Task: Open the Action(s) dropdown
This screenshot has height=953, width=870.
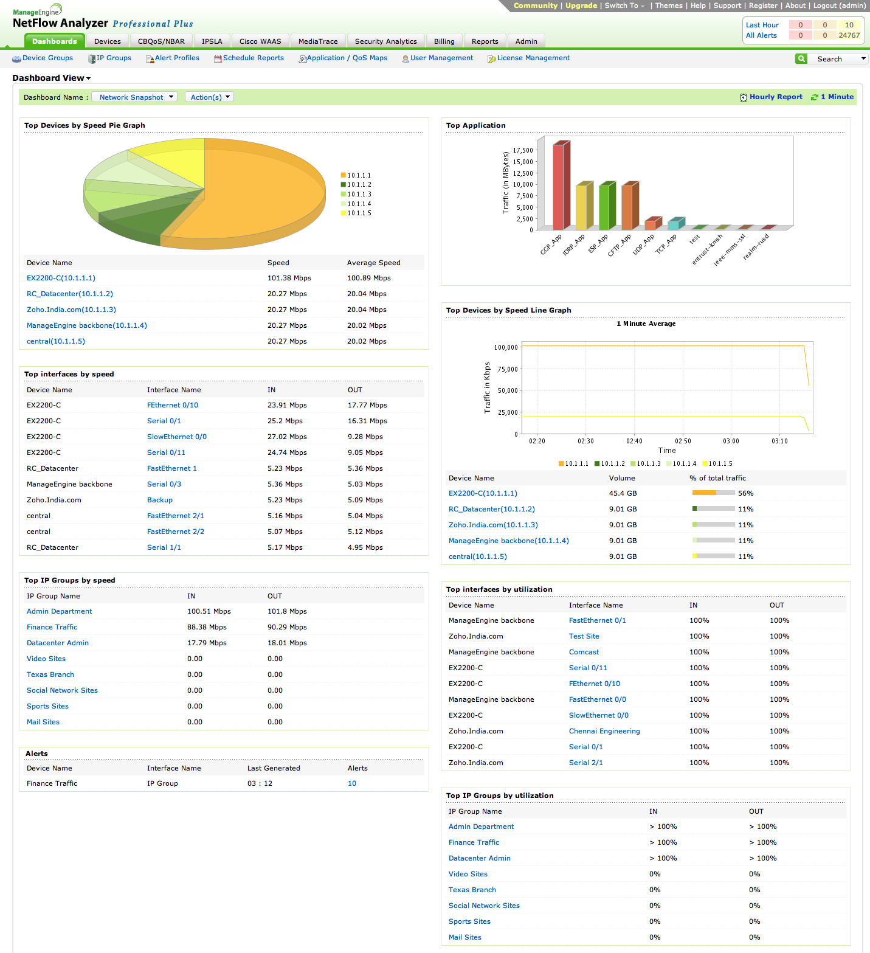Action: 209,97
